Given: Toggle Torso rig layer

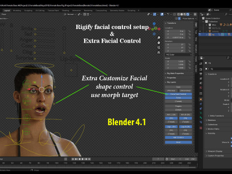Looking at the screenshot, I should pyautogui.click(x=178, y=98).
